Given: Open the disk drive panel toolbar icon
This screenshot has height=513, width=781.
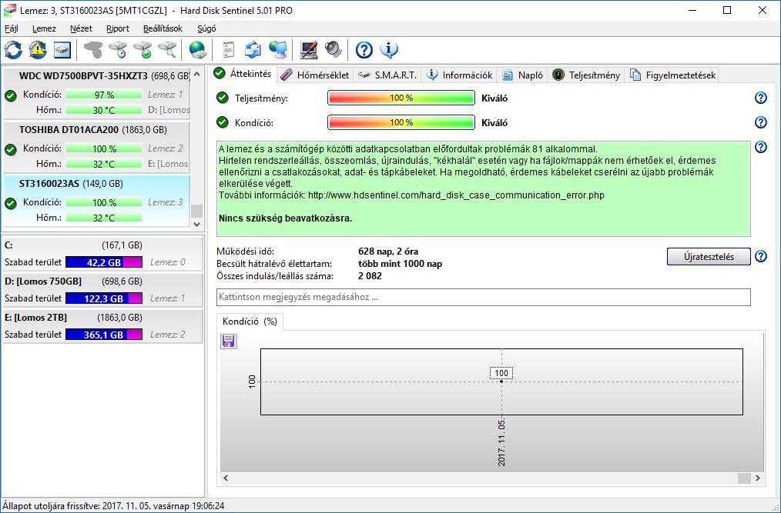Looking at the screenshot, I should (62, 50).
